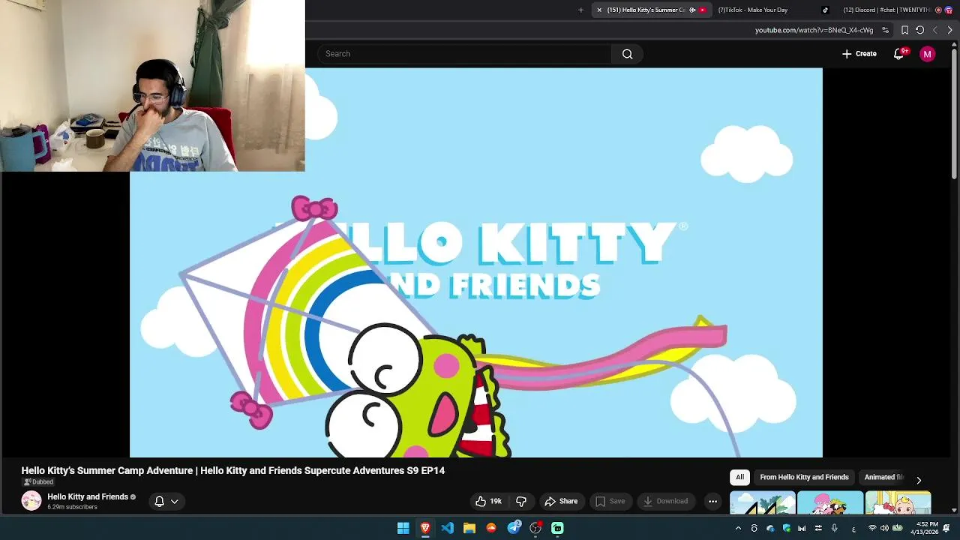Open the Hello Kitty and Friends channel avatar

31,501
